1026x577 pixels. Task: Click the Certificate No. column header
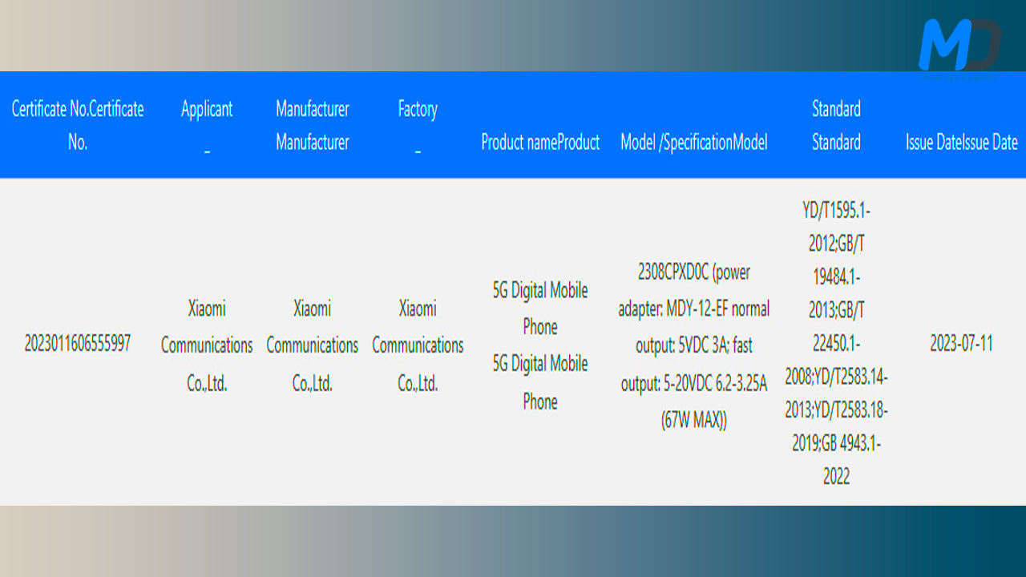click(x=78, y=125)
